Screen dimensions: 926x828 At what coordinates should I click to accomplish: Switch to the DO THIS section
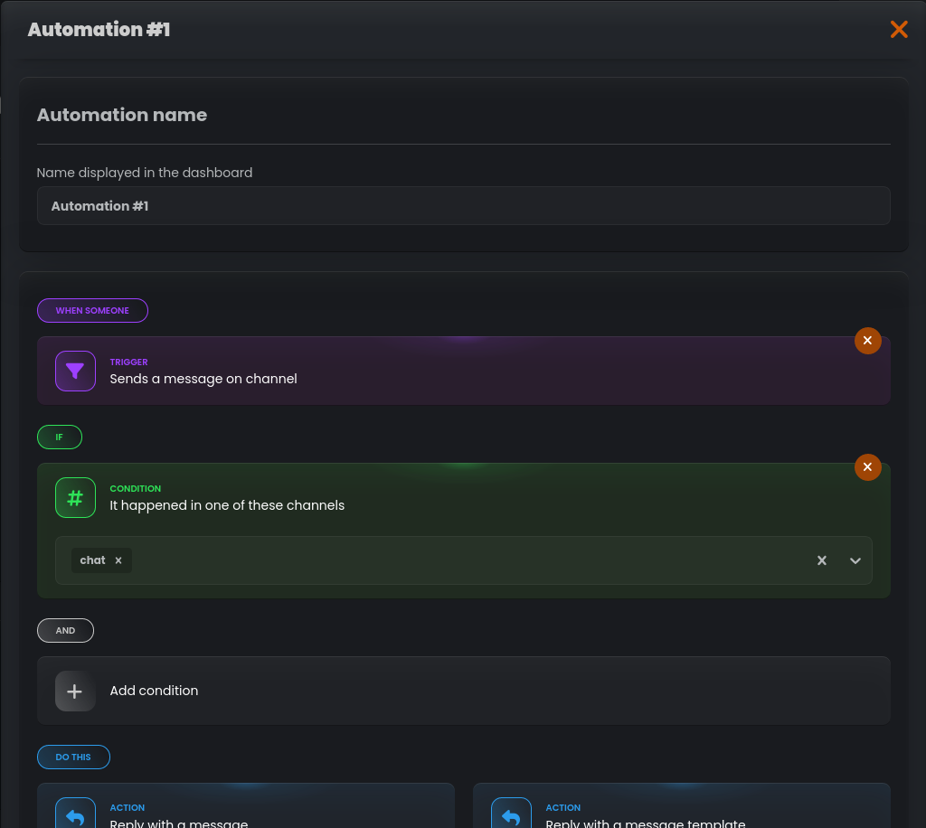tap(73, 757)
